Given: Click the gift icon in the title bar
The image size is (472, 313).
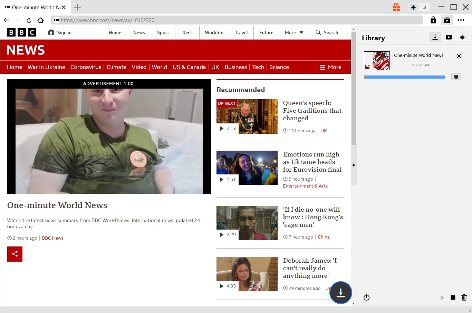Looking at the screenshot, I should point(396,7).
